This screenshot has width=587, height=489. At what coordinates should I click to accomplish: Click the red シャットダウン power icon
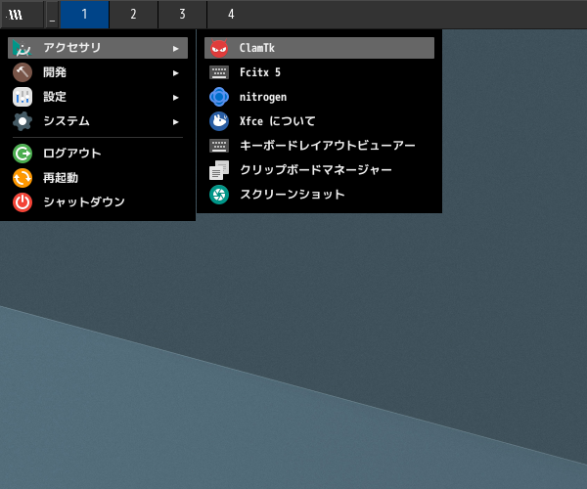[23, 202]
